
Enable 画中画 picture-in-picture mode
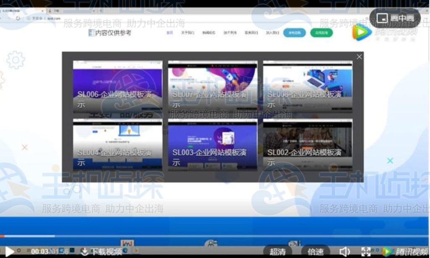(395, 18)
